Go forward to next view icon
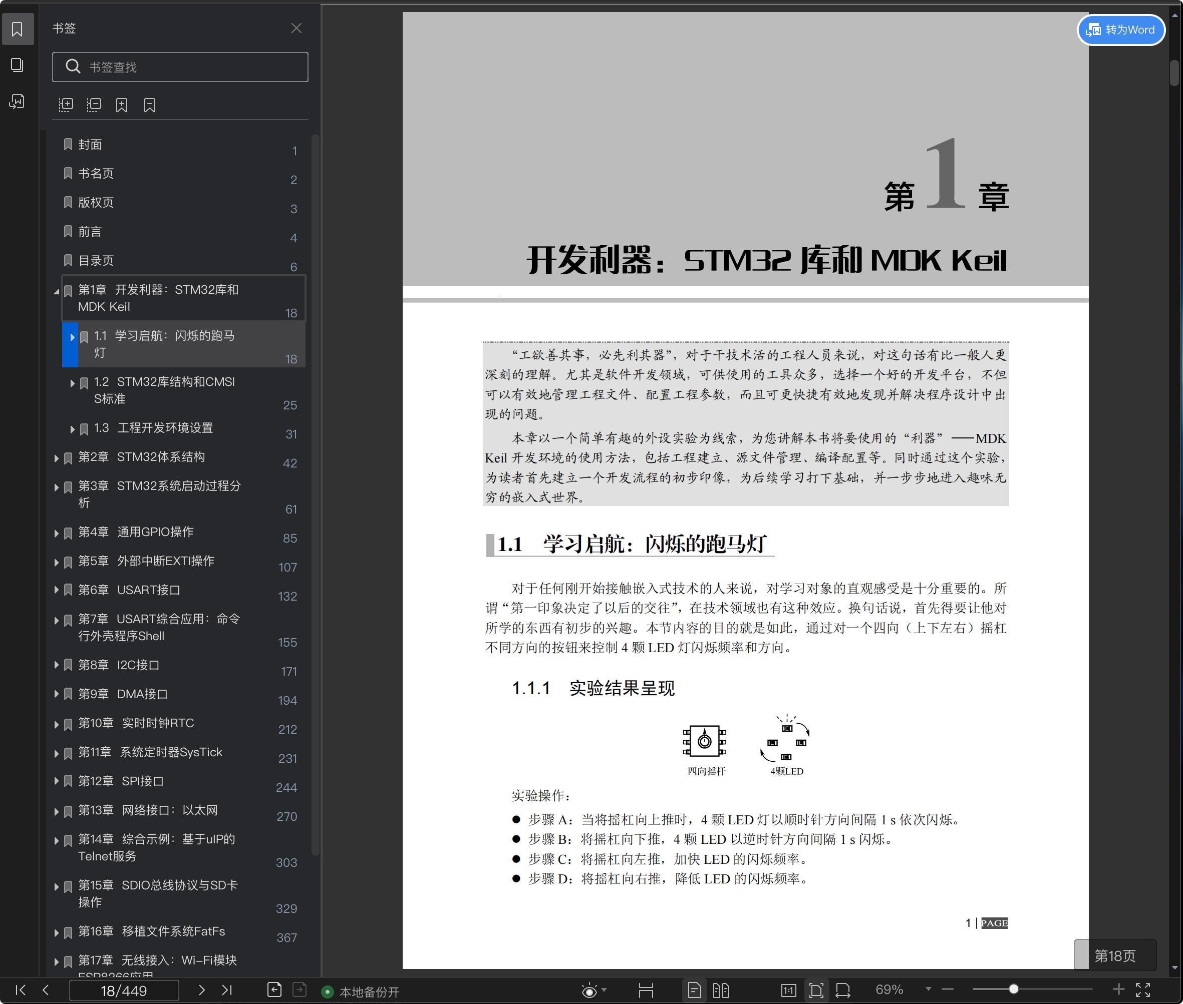Screen dimensions: 1183x1004 300,990
